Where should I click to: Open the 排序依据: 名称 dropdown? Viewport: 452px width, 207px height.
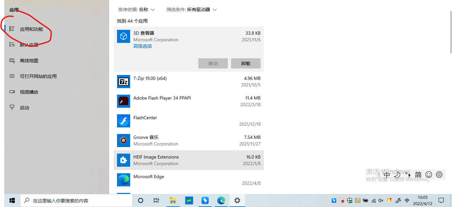(136, 9)
